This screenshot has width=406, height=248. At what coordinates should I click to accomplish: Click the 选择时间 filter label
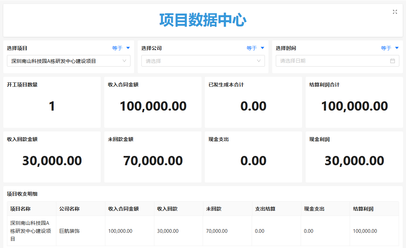[286, 48]
